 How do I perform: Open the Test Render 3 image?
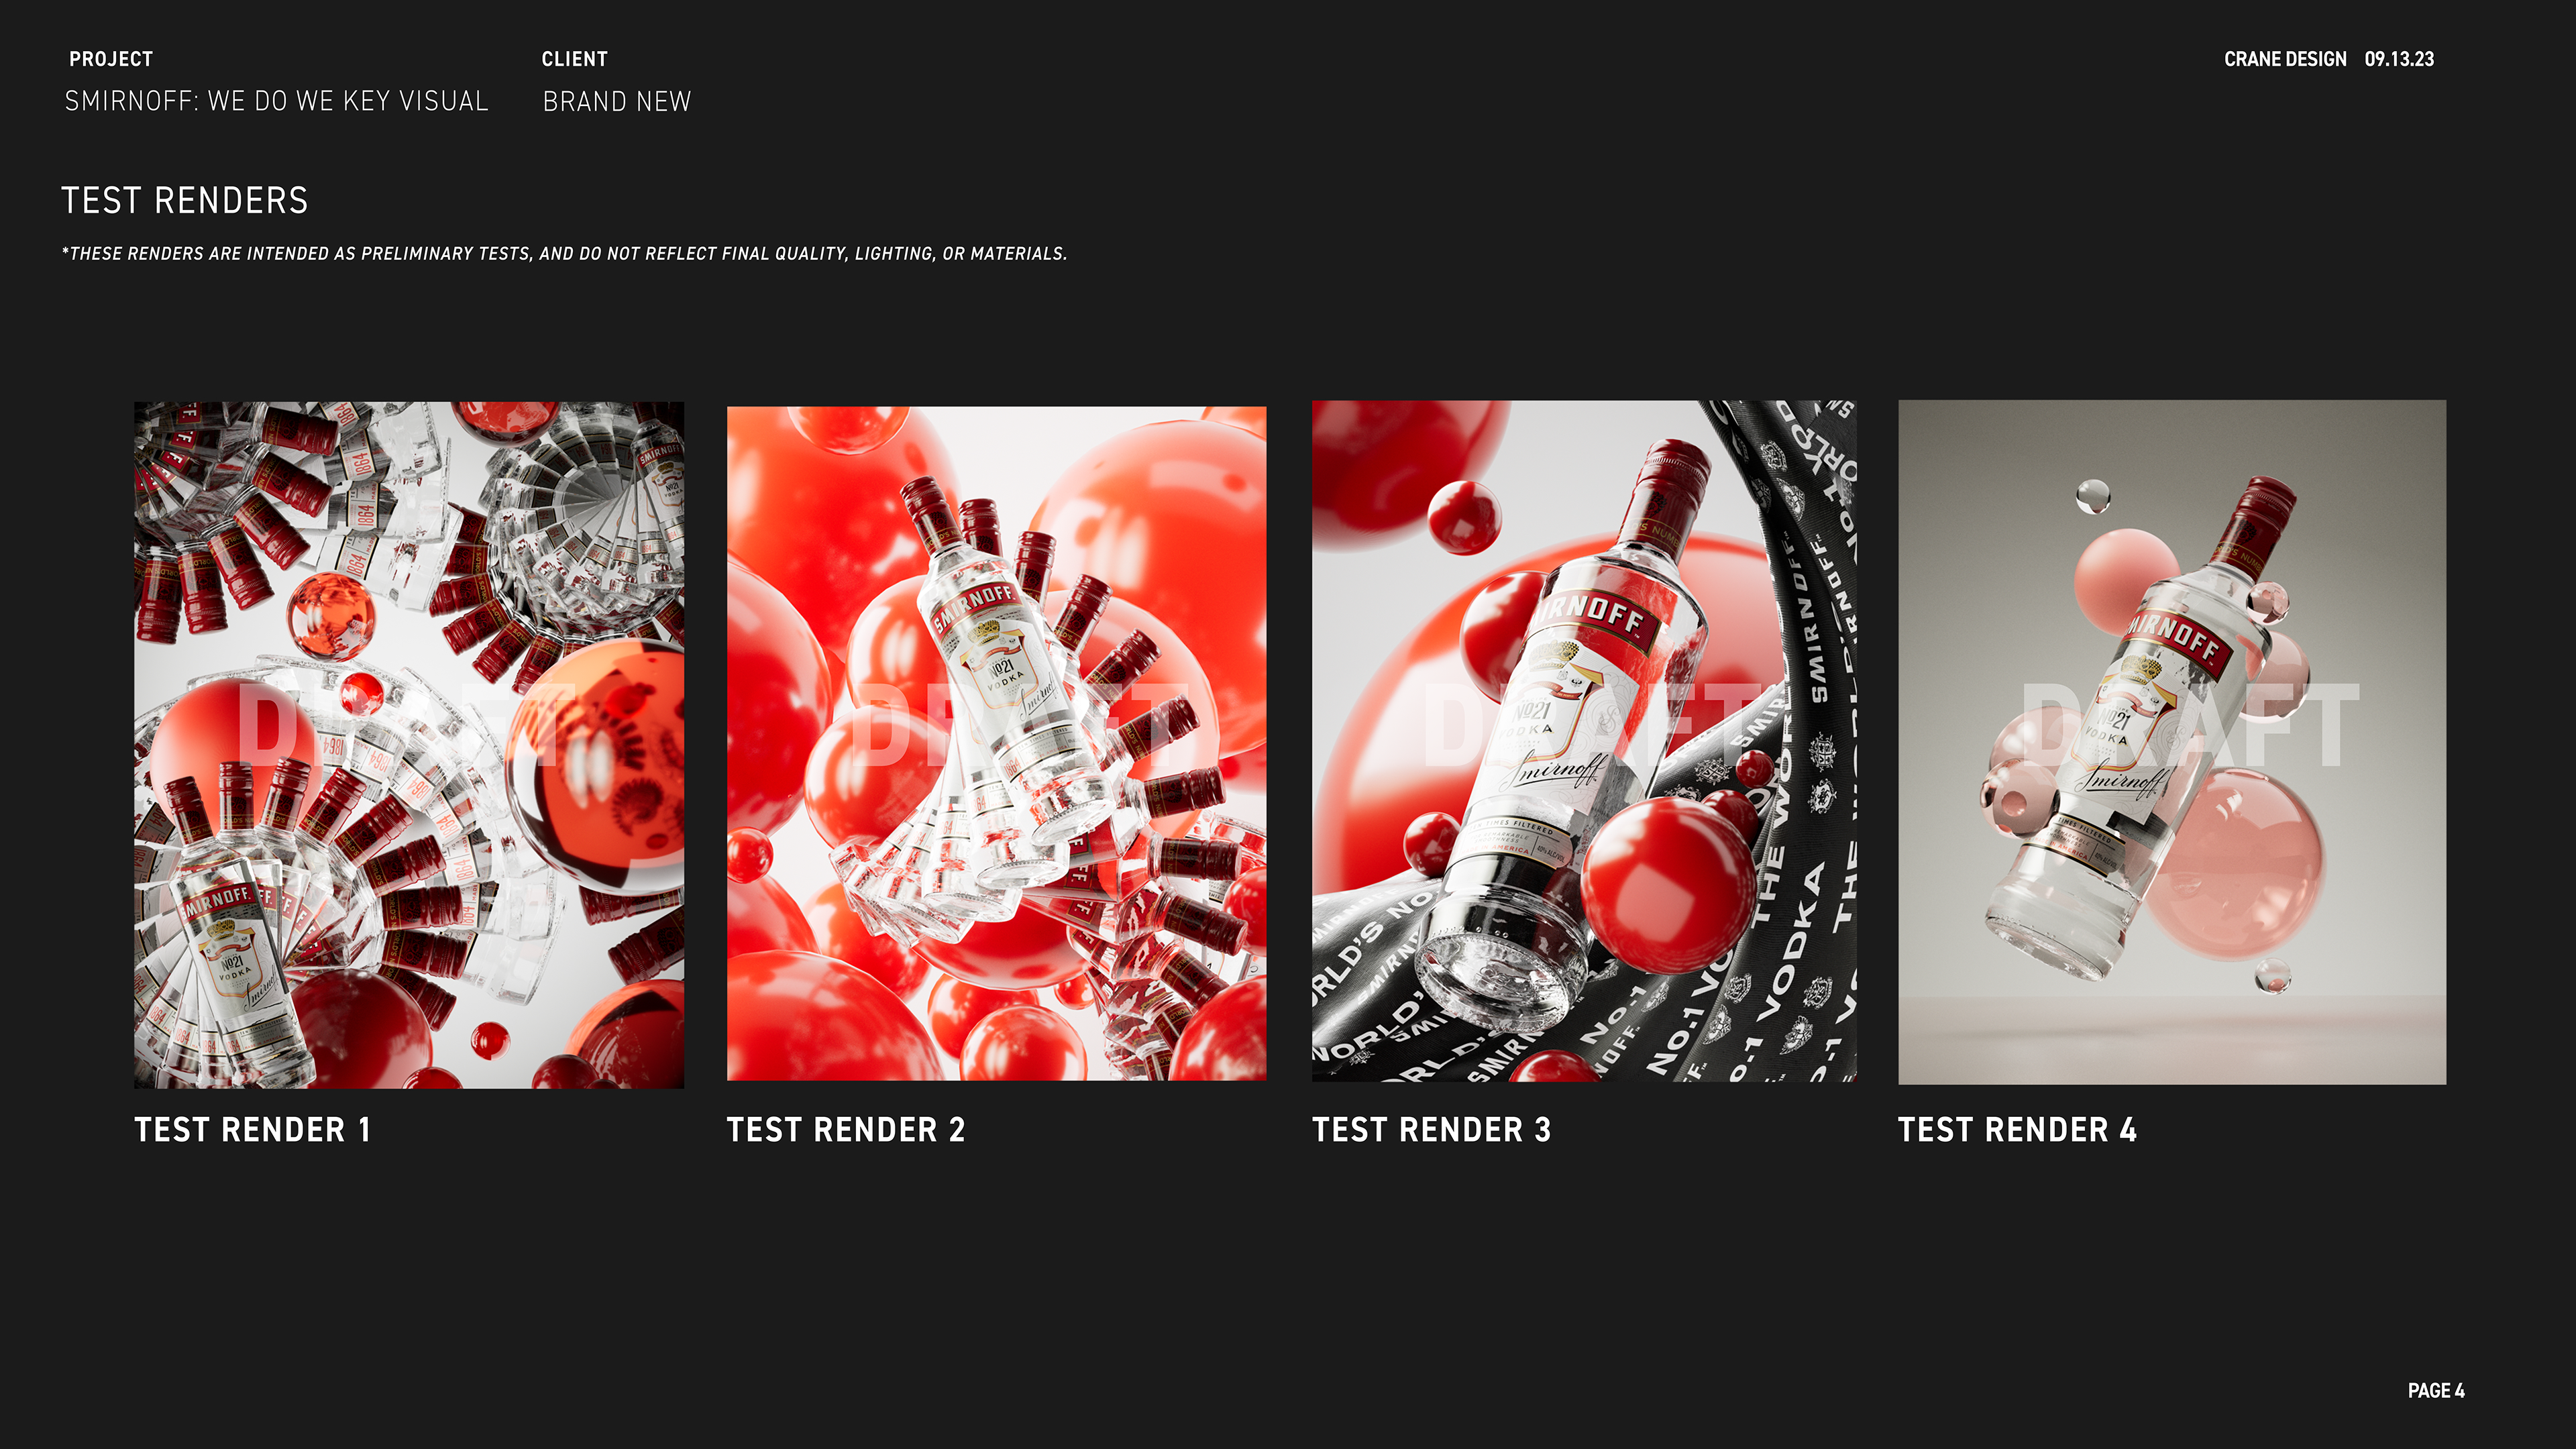click(x=1584, y=741)
